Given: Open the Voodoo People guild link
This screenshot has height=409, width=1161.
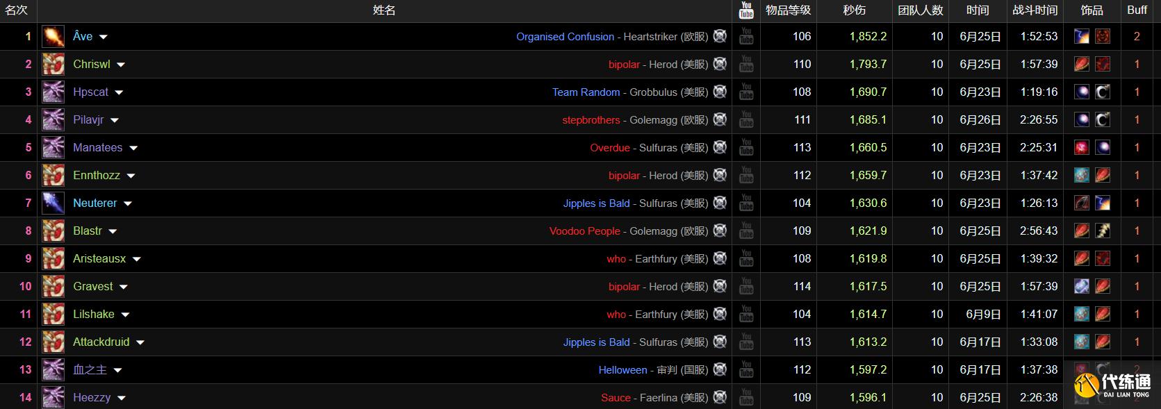Looking at the screenshot, I should (584, 231).
